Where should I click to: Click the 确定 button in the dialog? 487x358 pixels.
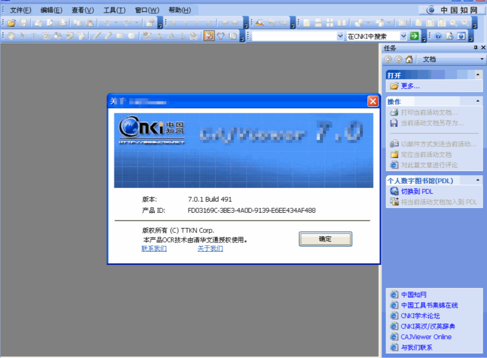click(x=325, y=239)
